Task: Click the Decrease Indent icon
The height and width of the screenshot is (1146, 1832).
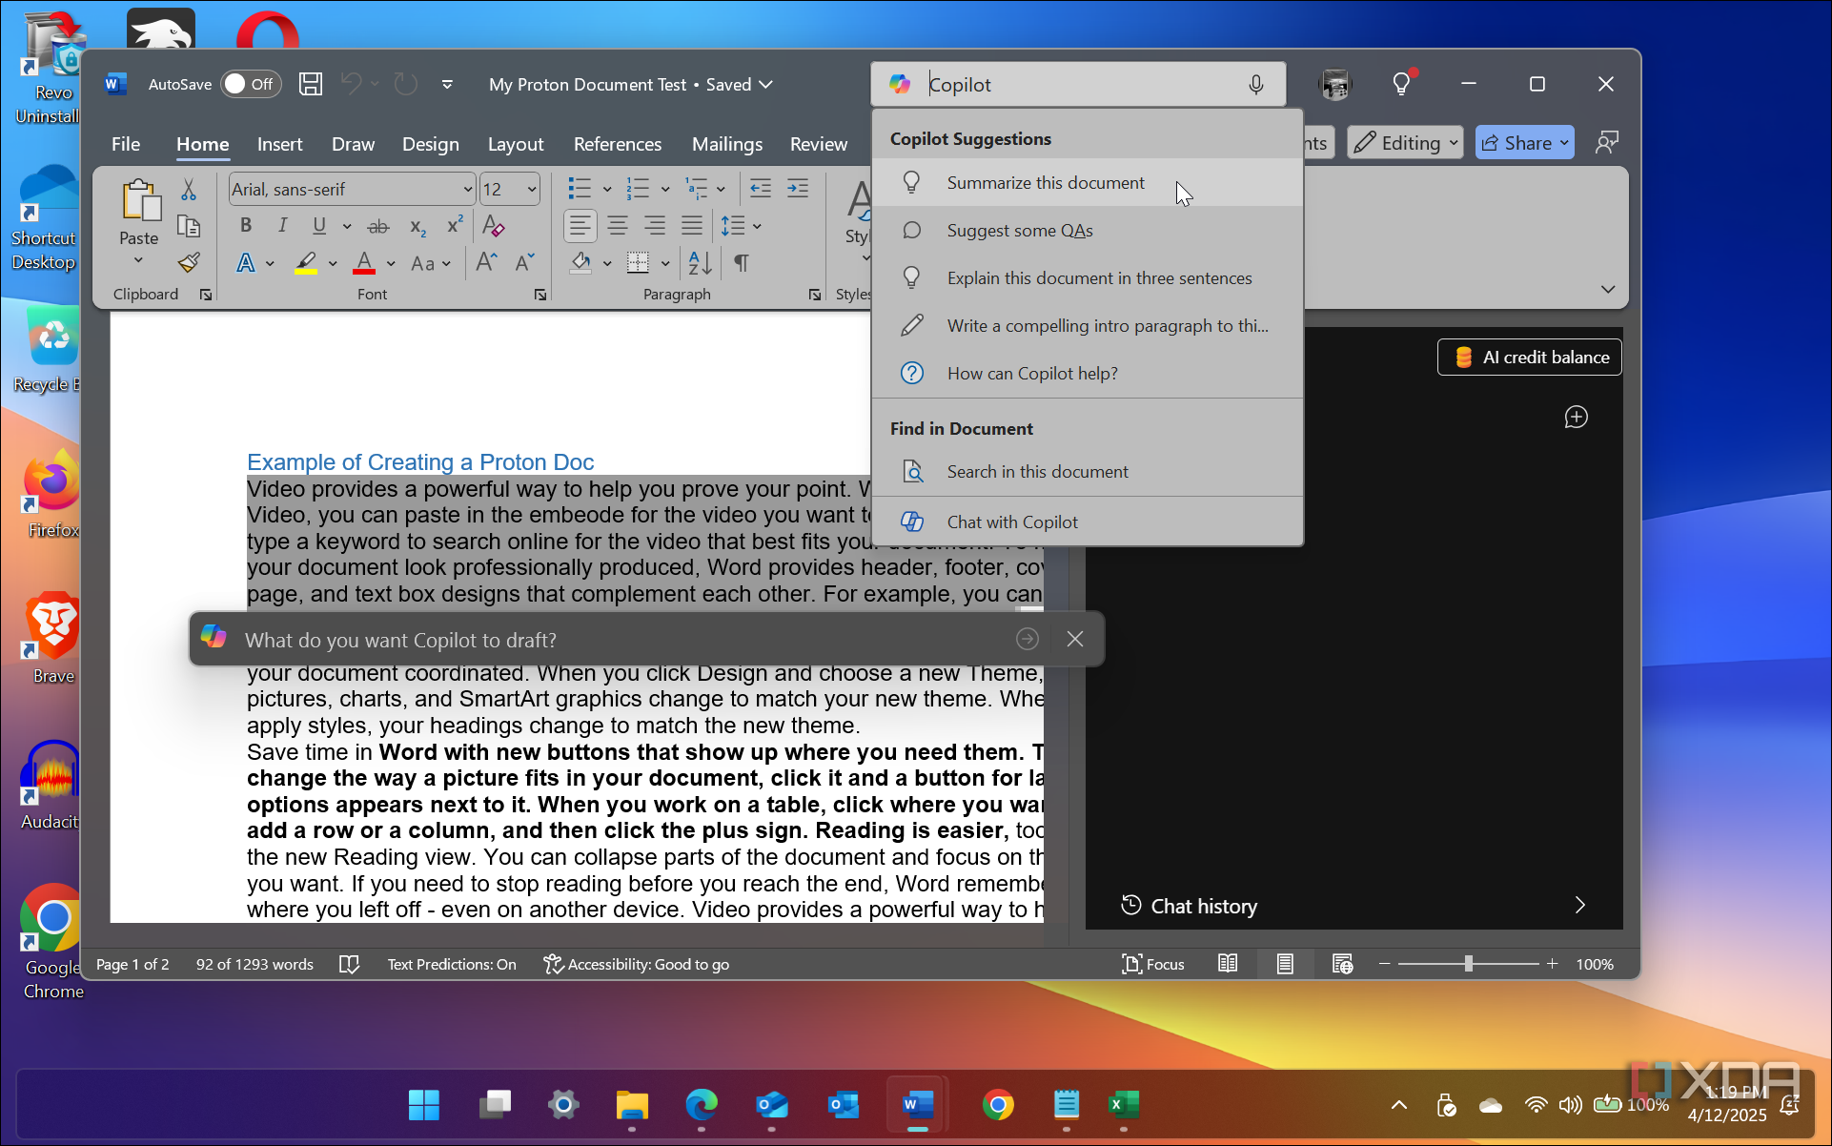Action: click(760, 189)
